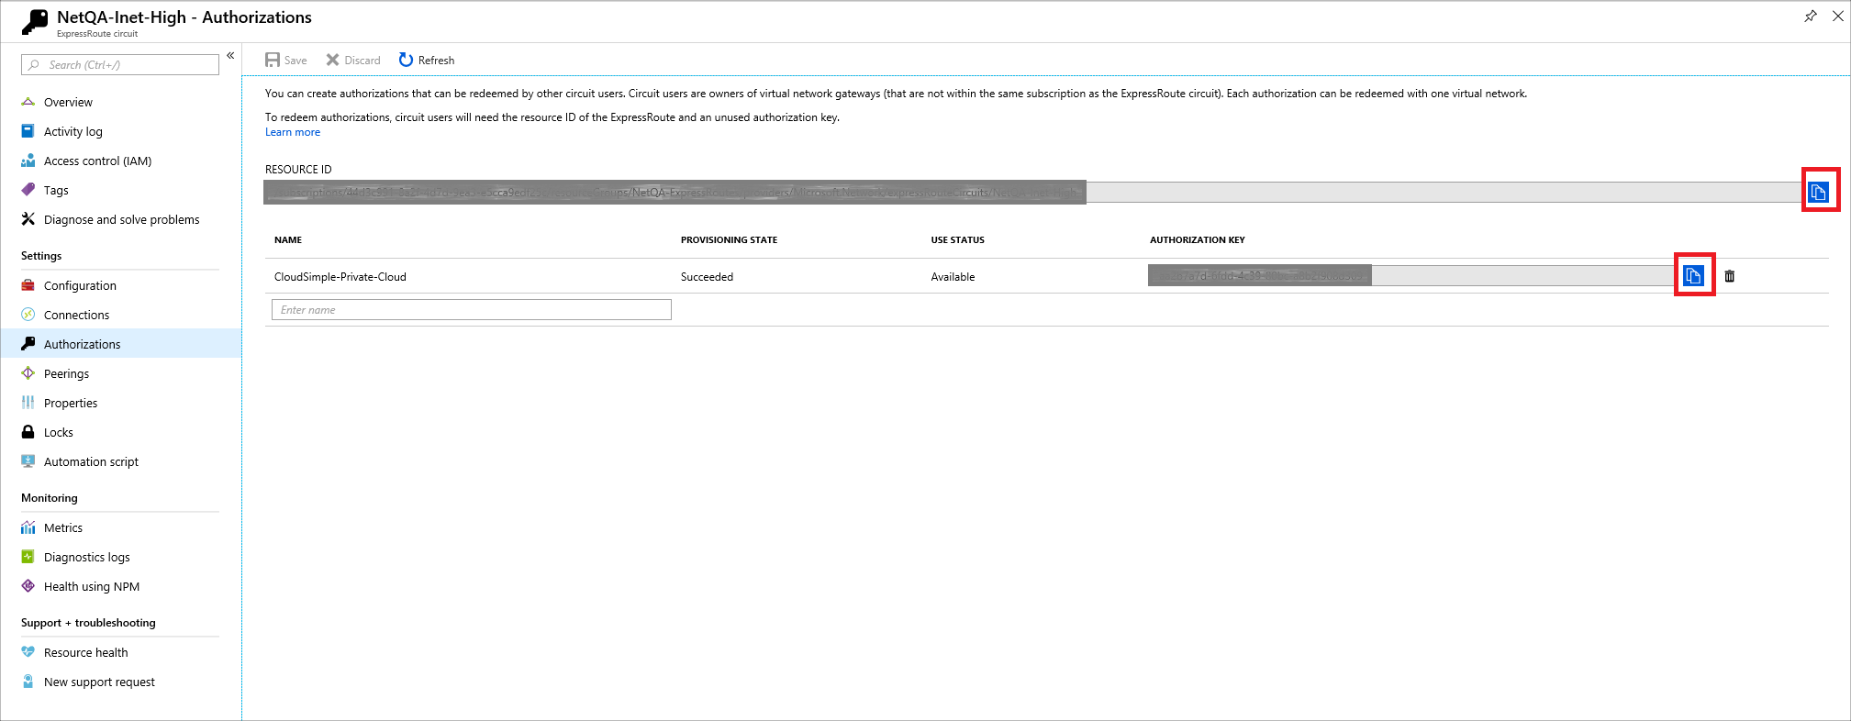Click the Succeeded provisioning state cell
Screen dimensions: 1851x721
pos(707,276)
